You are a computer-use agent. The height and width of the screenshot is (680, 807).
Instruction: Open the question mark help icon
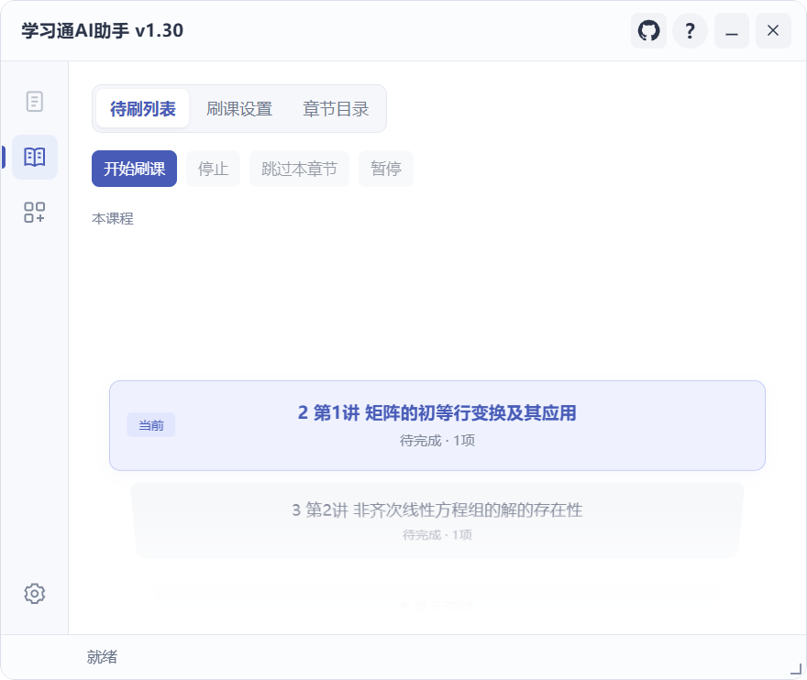click(x=690, y=31)
